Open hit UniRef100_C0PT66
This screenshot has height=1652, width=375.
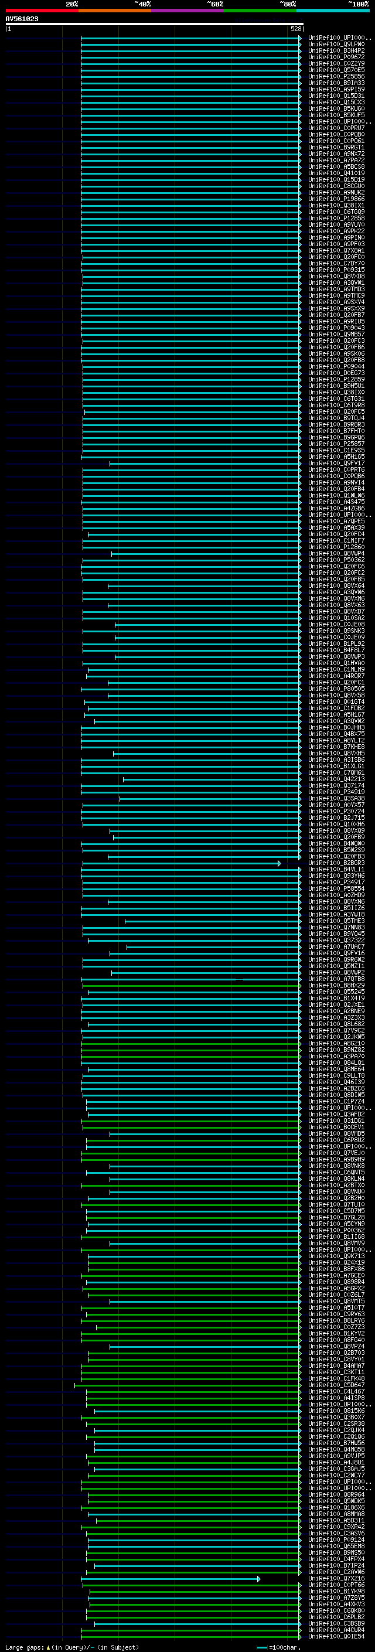tap(336, 1585)
